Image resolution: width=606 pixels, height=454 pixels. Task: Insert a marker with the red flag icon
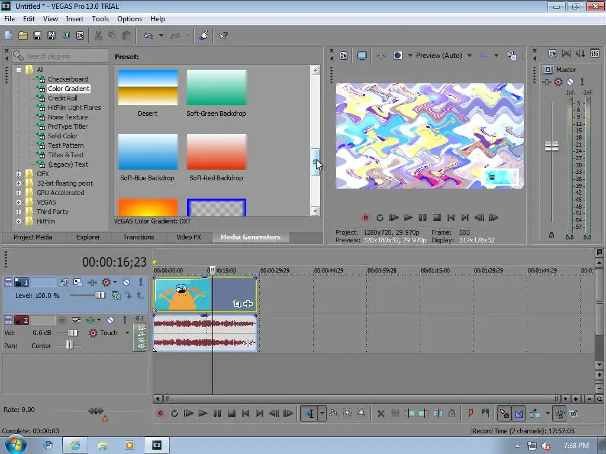tap(470, 413)
